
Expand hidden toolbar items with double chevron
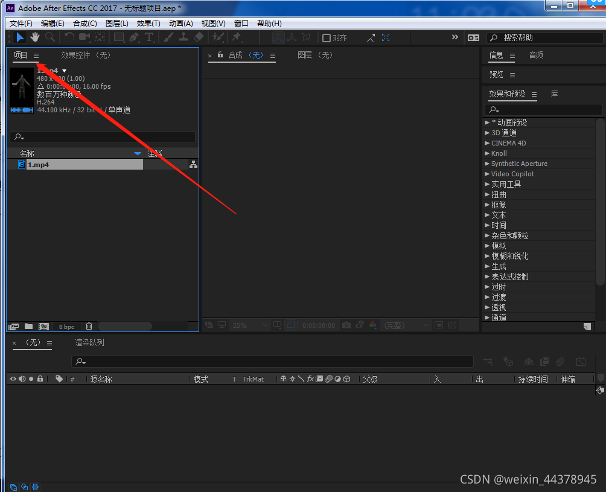[455, 37]
